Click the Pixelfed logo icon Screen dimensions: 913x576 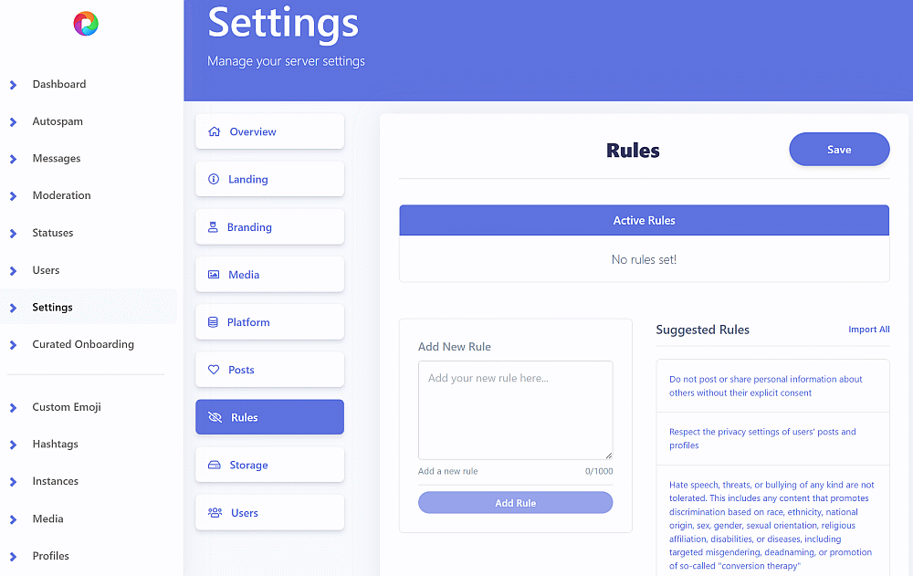point(86,24)
